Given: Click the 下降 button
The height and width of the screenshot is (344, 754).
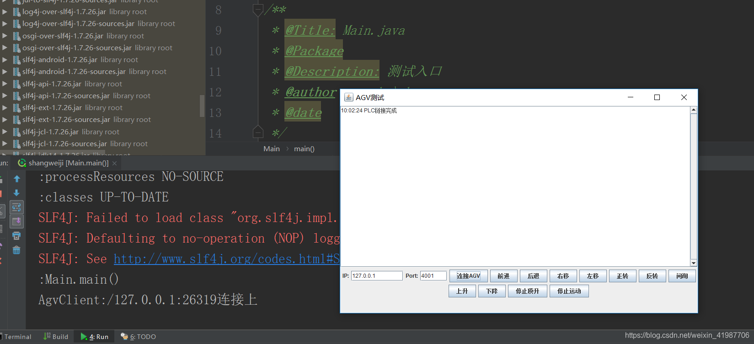Looking at the screenshot, I should pos(492,291).
